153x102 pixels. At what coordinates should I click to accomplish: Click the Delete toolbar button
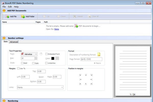[x=78, y=16]
